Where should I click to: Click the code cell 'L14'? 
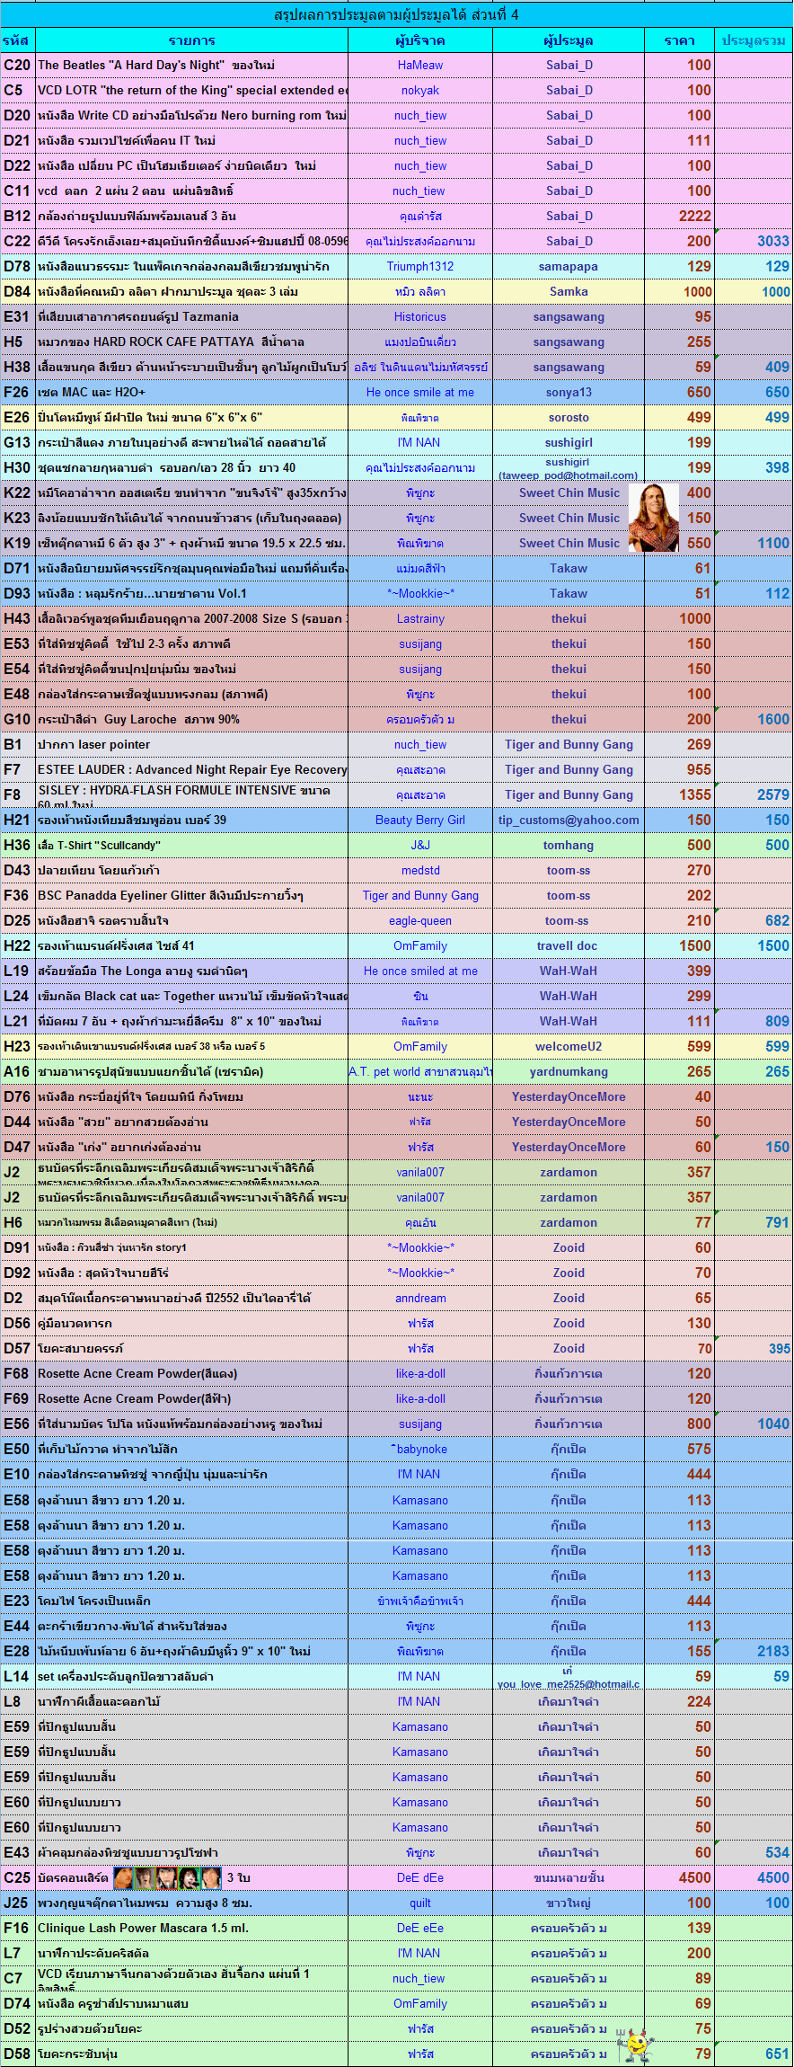point(18,1676)
